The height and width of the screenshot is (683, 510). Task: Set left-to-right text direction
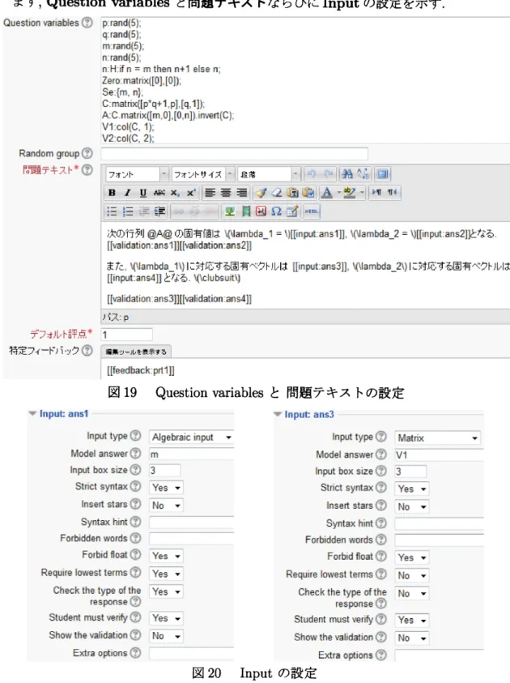tap(377, 193)
